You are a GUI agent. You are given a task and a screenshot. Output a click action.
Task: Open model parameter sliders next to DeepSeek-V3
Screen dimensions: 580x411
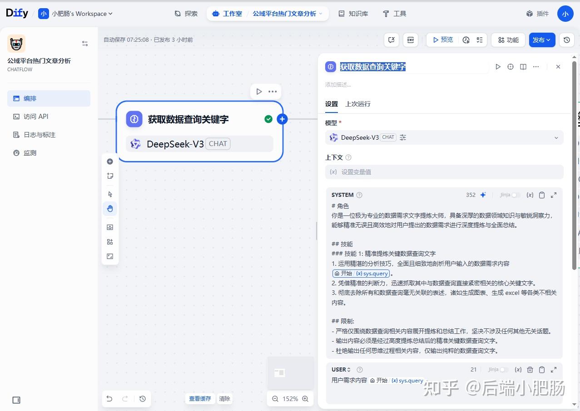click(402, 137)
